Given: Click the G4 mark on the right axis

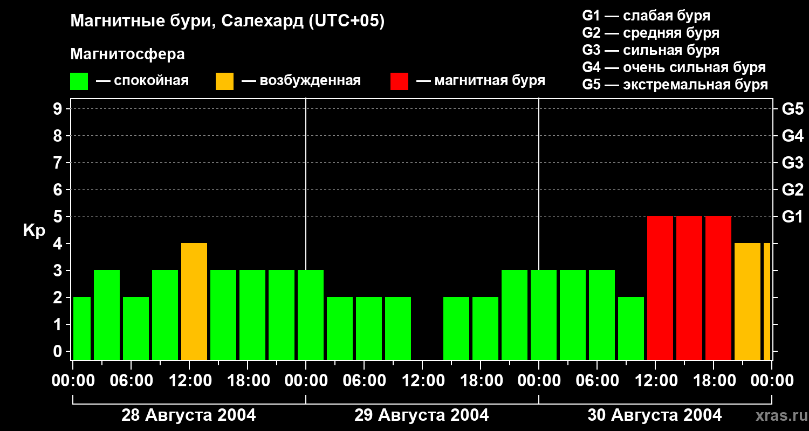Looking at the screenshot, I should (792, 136).
